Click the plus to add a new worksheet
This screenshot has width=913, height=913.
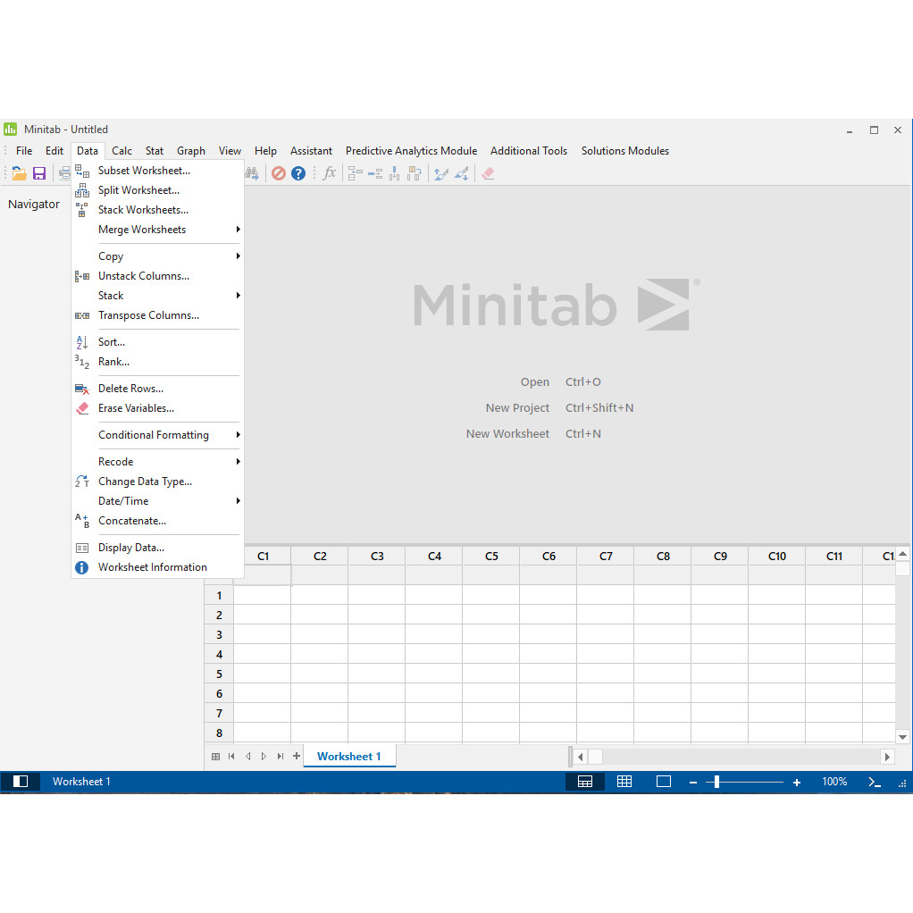[297, 756]
